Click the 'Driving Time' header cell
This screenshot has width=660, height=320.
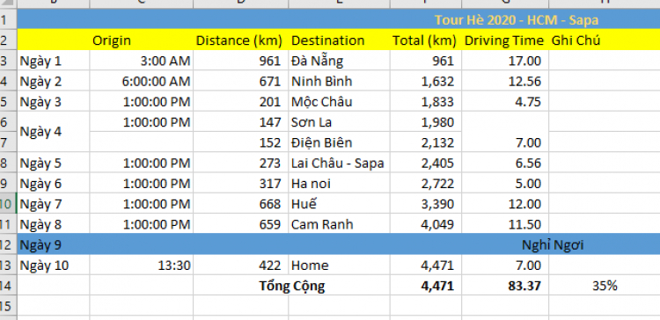click(x=505, y=40)
